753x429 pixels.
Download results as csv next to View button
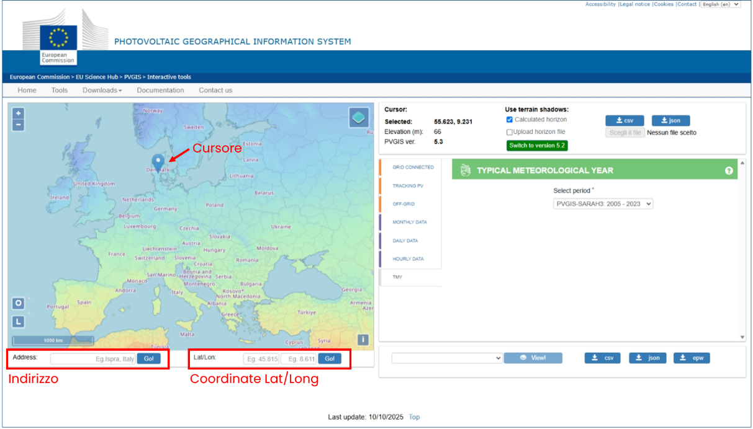click(602, 358)
